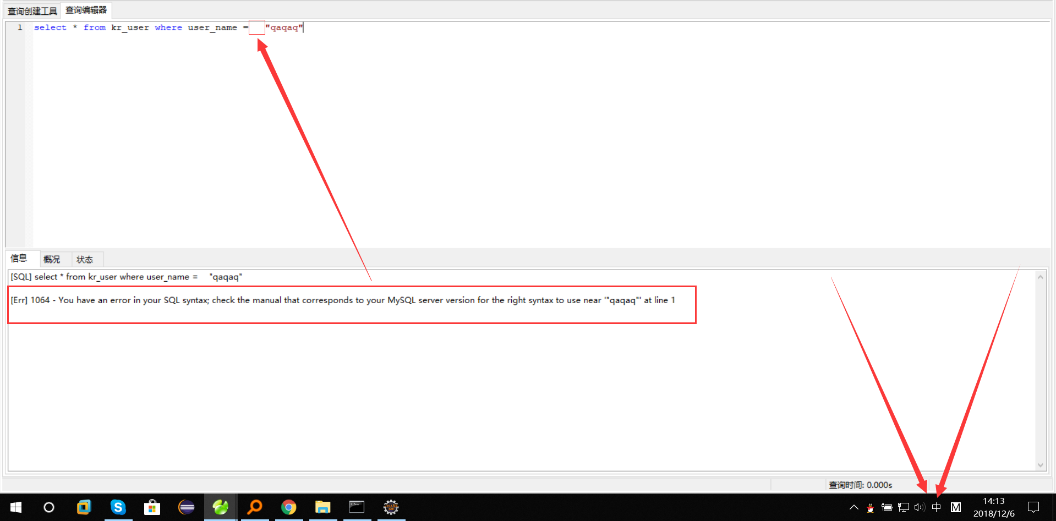Open Skype from the taskbar
This screenshot has width=1056, height=521.
(x=118, y=507)
